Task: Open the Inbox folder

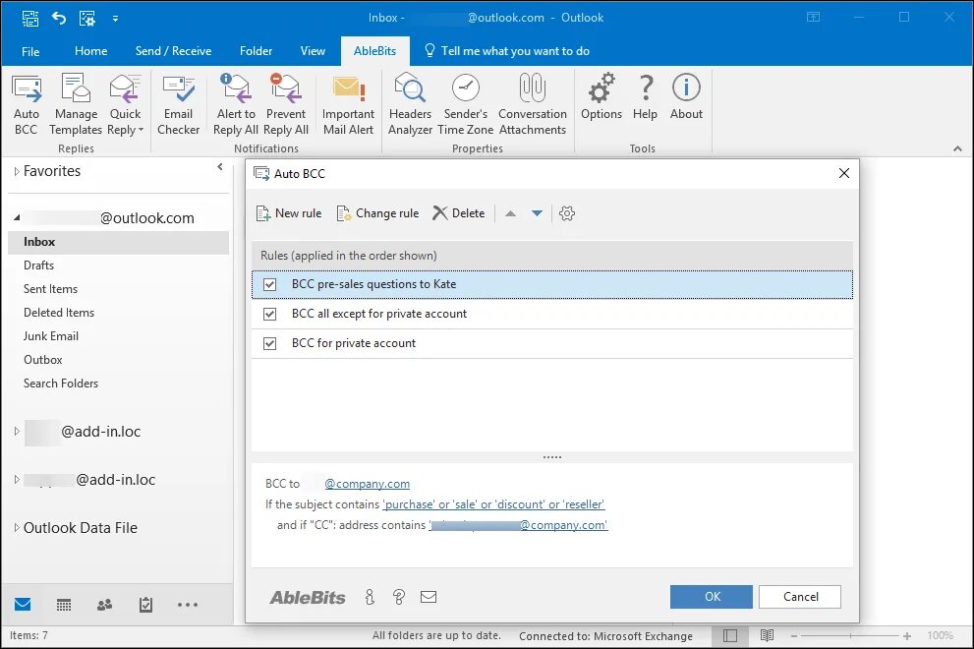Action: 118,242
